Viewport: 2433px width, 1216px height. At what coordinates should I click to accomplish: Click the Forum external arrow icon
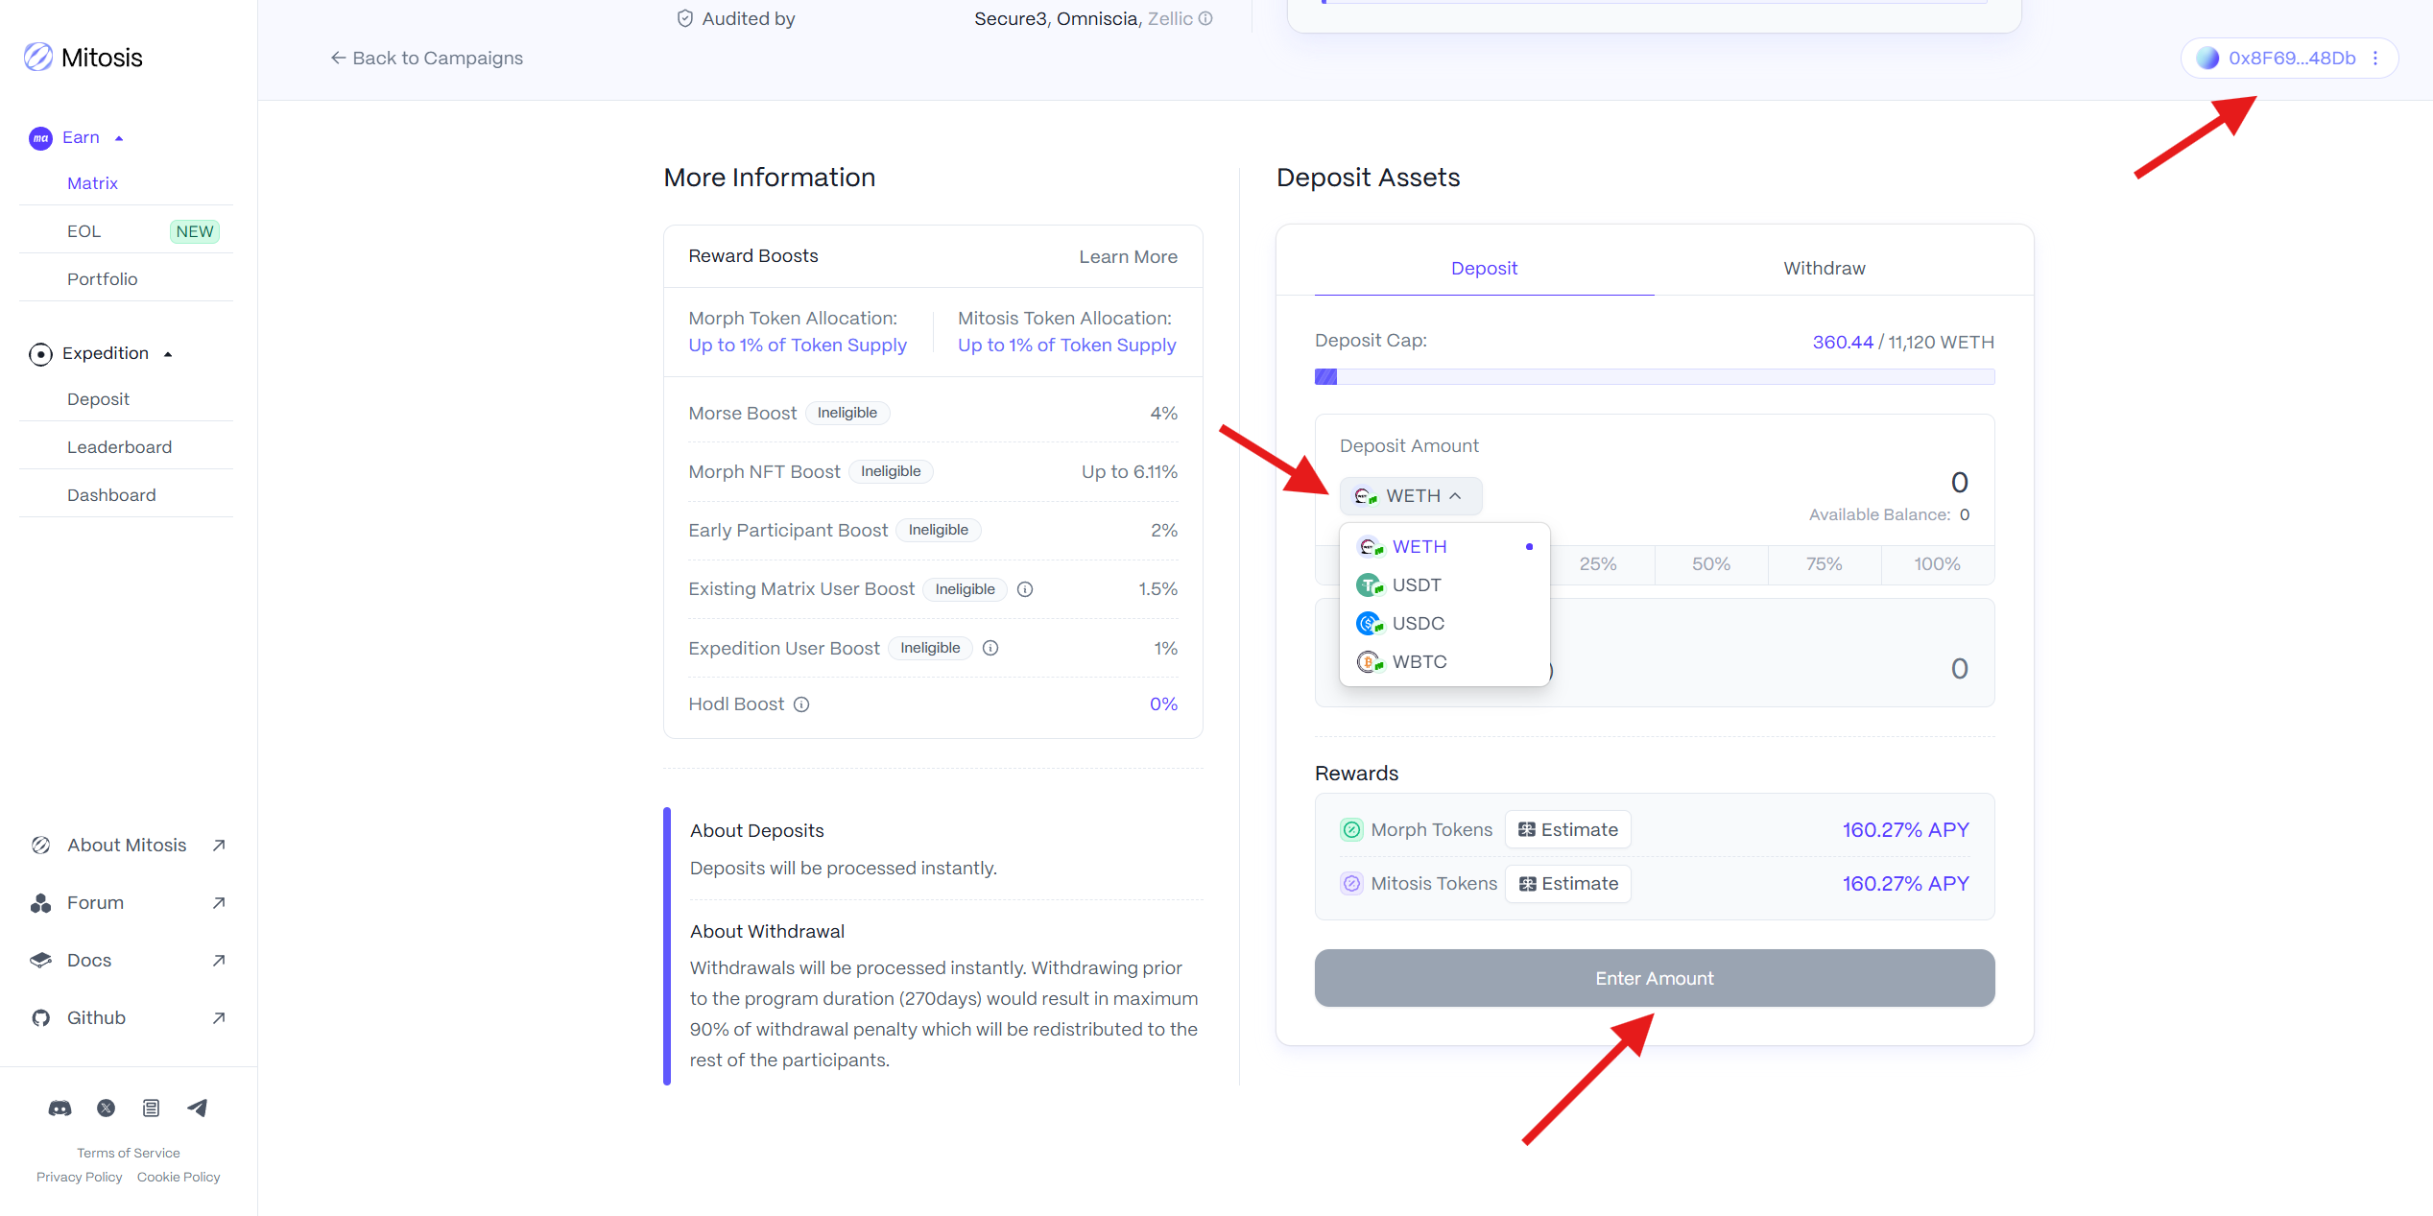coord(219,903)
